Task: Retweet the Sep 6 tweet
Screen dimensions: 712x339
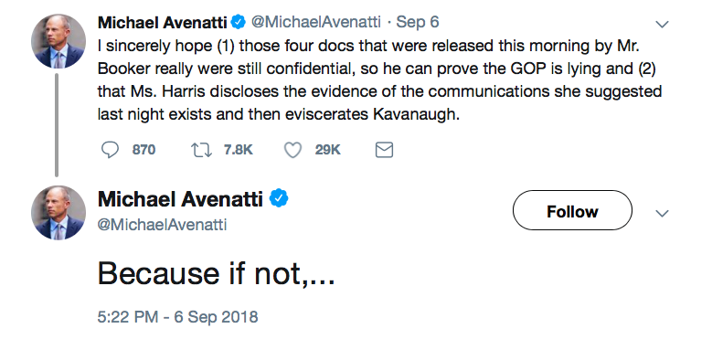Action: click(202, 150)
